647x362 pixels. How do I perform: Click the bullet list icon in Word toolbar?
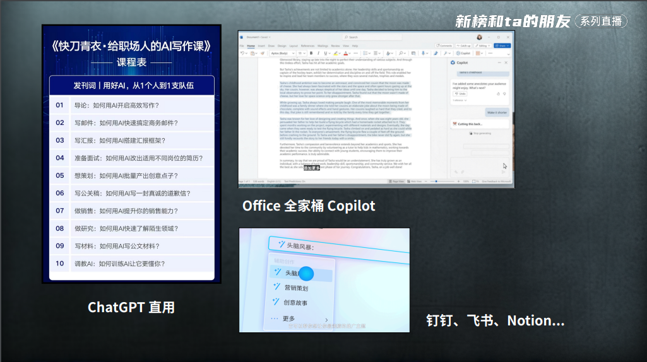point(365,53)
